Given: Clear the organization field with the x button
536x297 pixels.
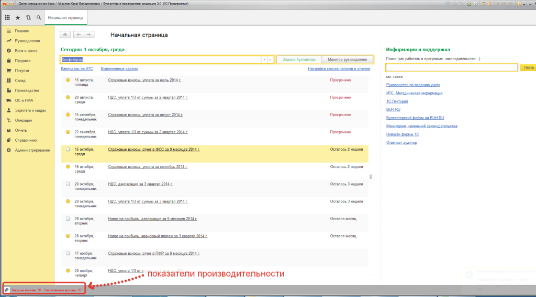Looking at the screenshot, I should [x=270, y=60].
